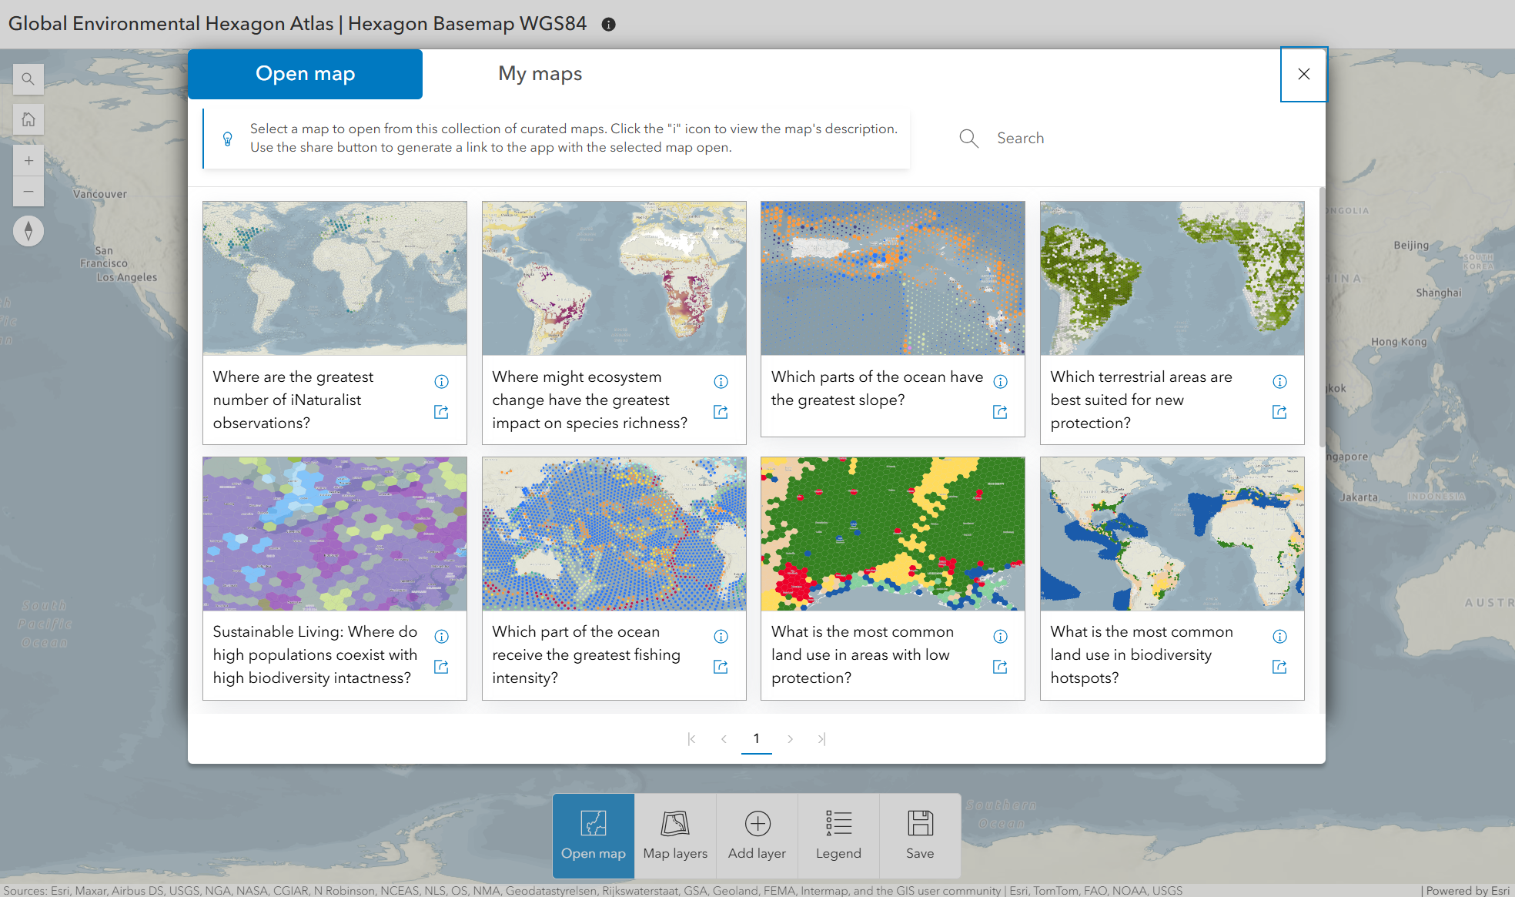Click info icon for iNaturalist observations map
1515x897 pixels.
click(x=441, y=382)
